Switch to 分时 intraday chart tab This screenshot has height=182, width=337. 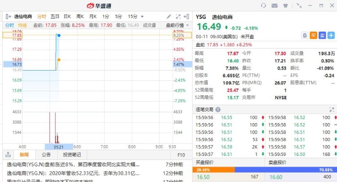click(x=42, y=17)
